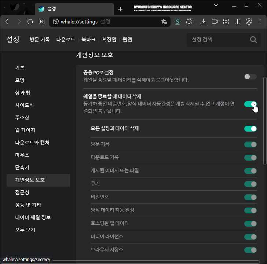The width and height of the screenshot is (267, 264).
Task: Toggle 공용 PC로 설정 switch
Action: [250, 77]
